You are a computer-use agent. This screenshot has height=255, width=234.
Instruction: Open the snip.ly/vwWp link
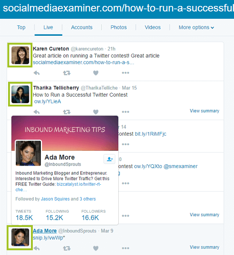click(49, 238)
